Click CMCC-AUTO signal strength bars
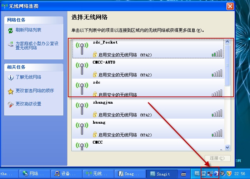This screenshot has width=250, height=179. (217, 73)
